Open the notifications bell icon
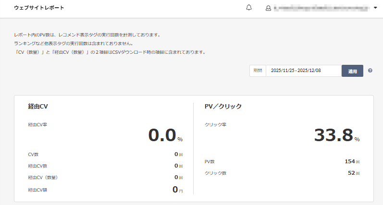Viewport: 383px width, 205px height. click(248, 8)
